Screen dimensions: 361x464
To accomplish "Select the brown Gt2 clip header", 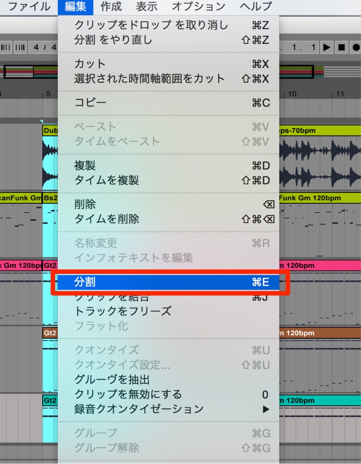I will click(x=50, y=333).
